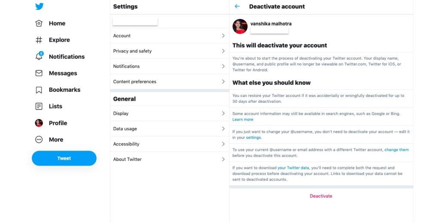
Task: Go back with the left arrow
Action: (x=237, y=6)
